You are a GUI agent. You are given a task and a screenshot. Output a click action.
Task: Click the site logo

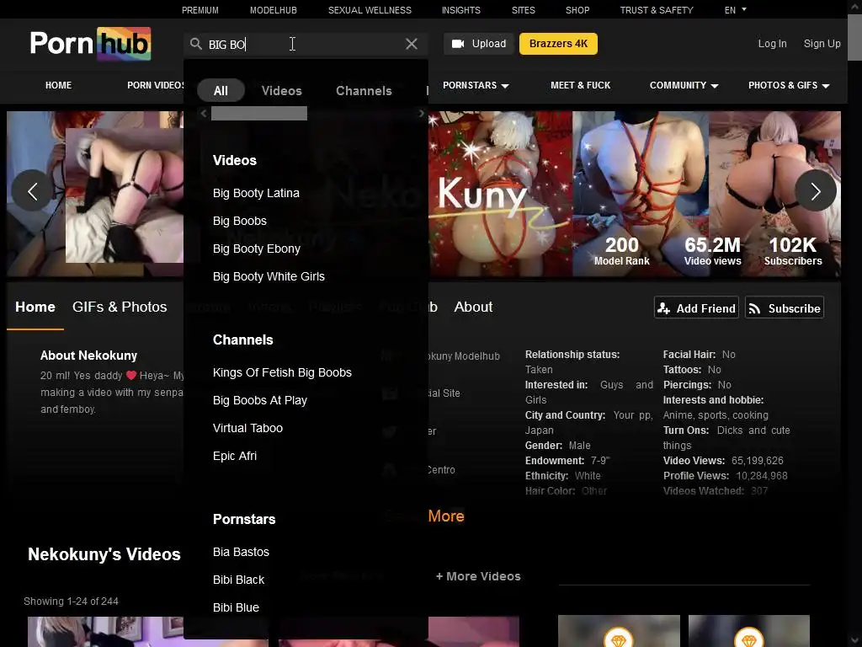[x=90, y=44]
